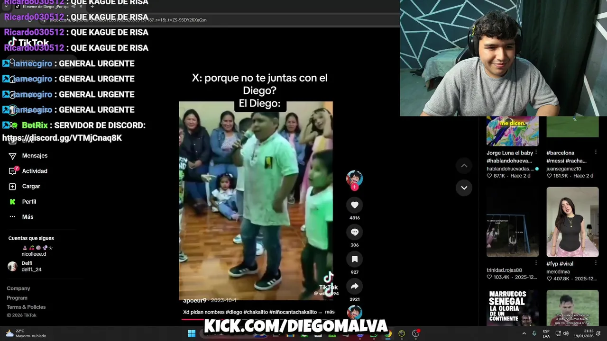Open the Windows Start button
Image resolution: width=607 pixels, height=341 pixels.
(192, 334)
